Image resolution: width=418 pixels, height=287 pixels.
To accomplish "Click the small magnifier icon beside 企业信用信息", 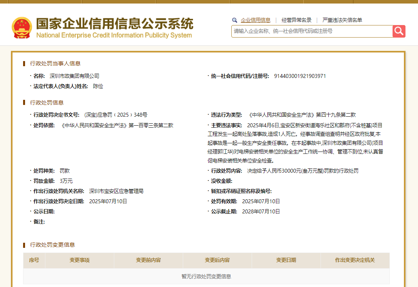I will click(234, 20).
